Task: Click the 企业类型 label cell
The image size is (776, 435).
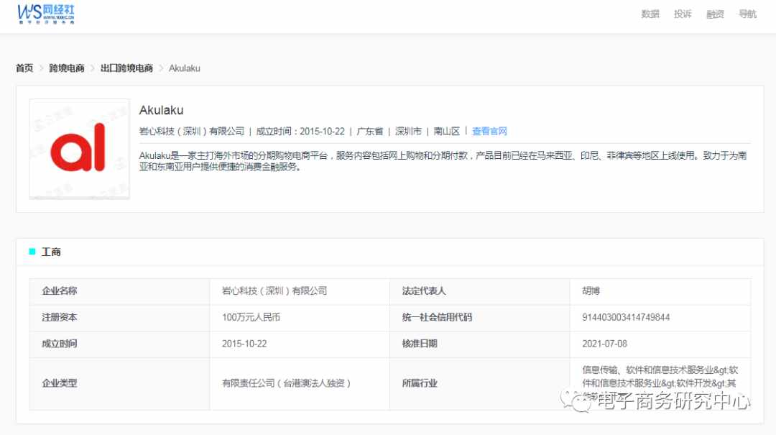Action: (x=119, y=383)
